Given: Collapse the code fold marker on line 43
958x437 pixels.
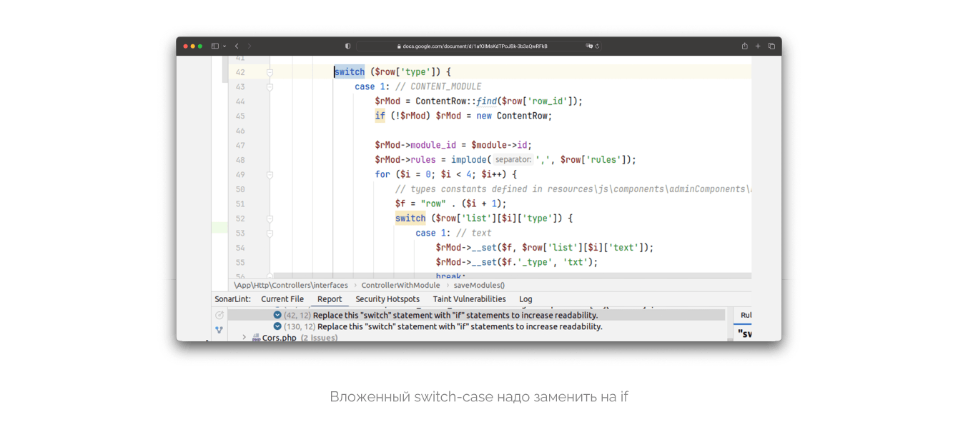Looking at the screenshot, I should pyautogui.click(x=270, y=87).
